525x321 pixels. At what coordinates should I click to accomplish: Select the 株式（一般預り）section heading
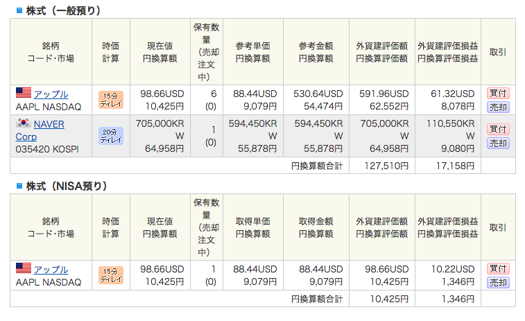coord(63,10)
